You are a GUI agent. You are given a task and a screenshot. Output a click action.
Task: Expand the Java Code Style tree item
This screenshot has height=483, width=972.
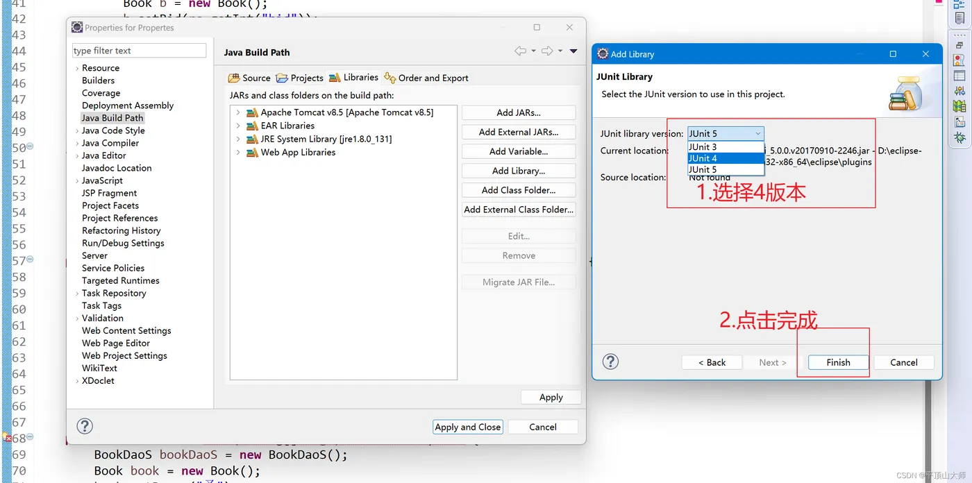tap(77, 130)
